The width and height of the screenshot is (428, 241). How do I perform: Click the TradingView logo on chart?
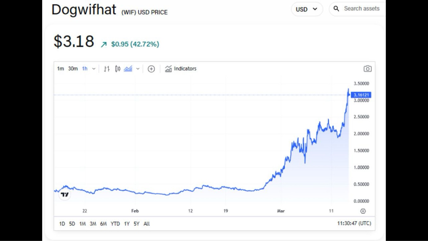click(x=65, y=195)
